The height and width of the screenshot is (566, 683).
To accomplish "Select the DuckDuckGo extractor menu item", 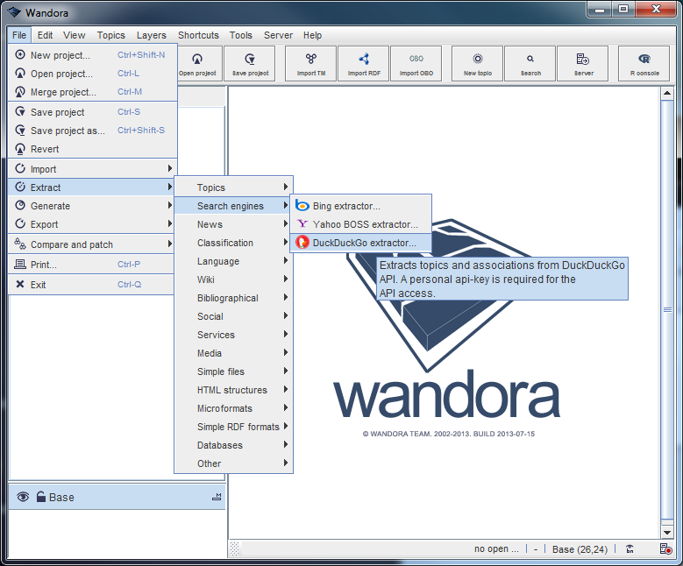I will [x=364, y=243].
